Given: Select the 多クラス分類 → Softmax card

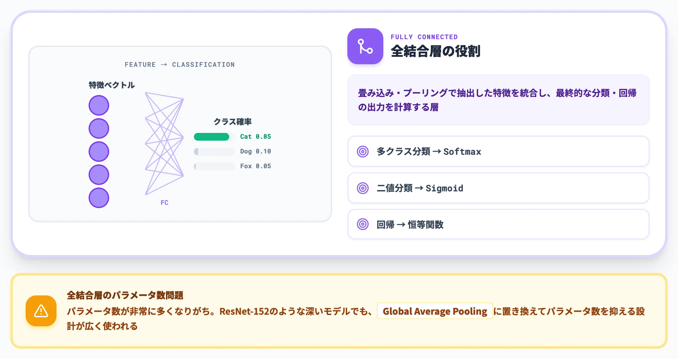Looking at the screenshot, I should tap(499, 152).
